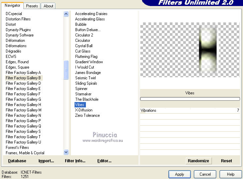
Task: Click the category list scroll down arrow
Action: point(66,152)
